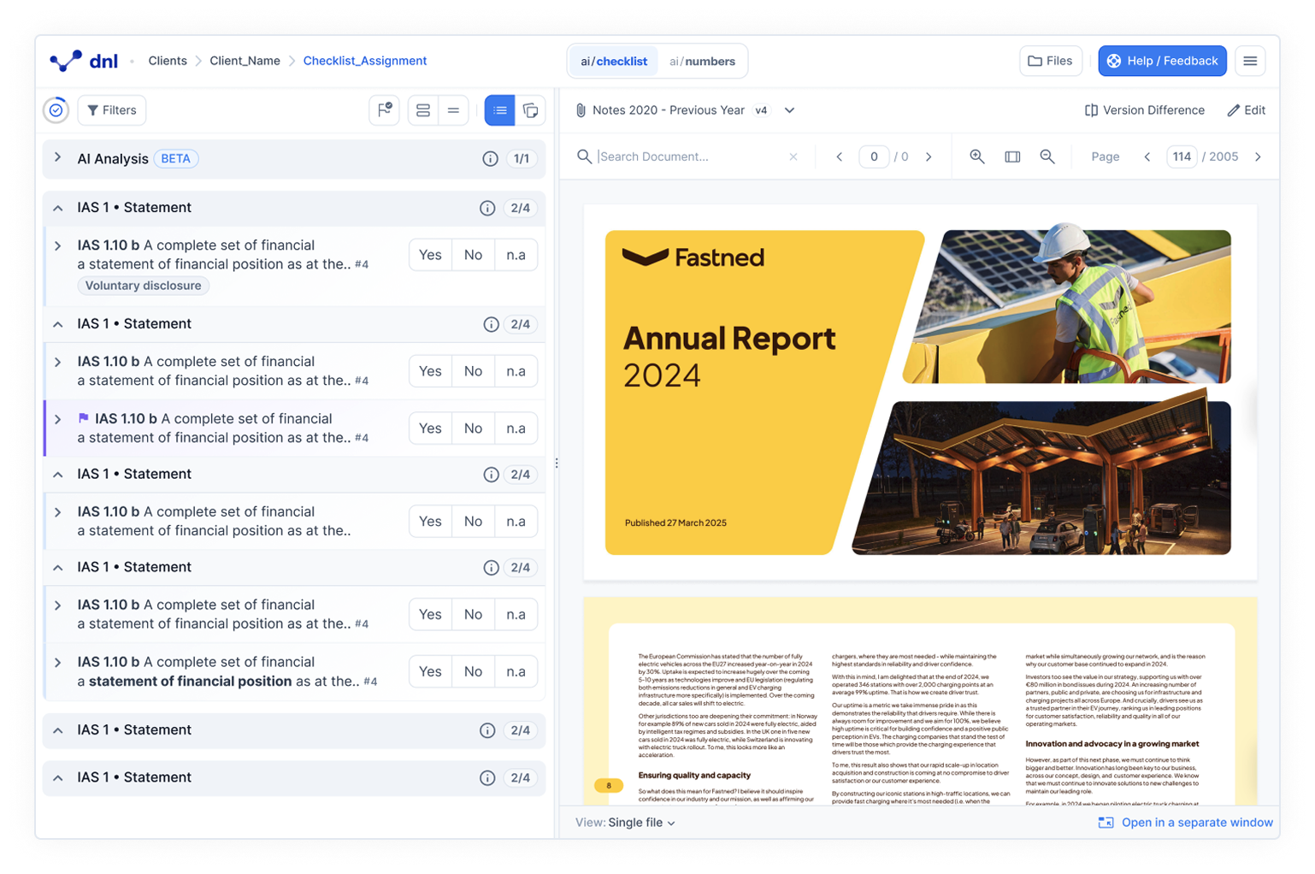Click the Search Document input field
The width and height of the screenshot is (1315, 874).
pyautogui.click(x=689, y=156)
